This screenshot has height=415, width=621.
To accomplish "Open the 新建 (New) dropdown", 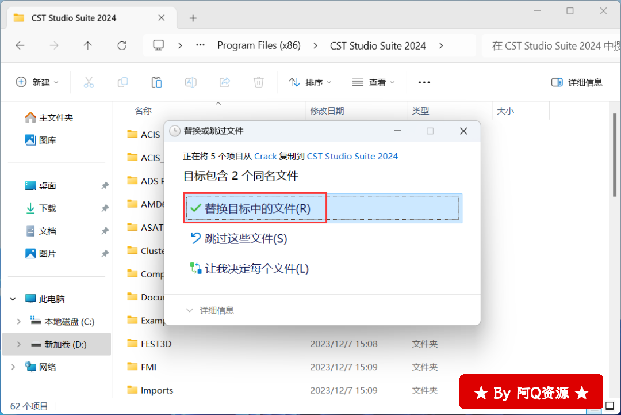I will coord(37,82).
